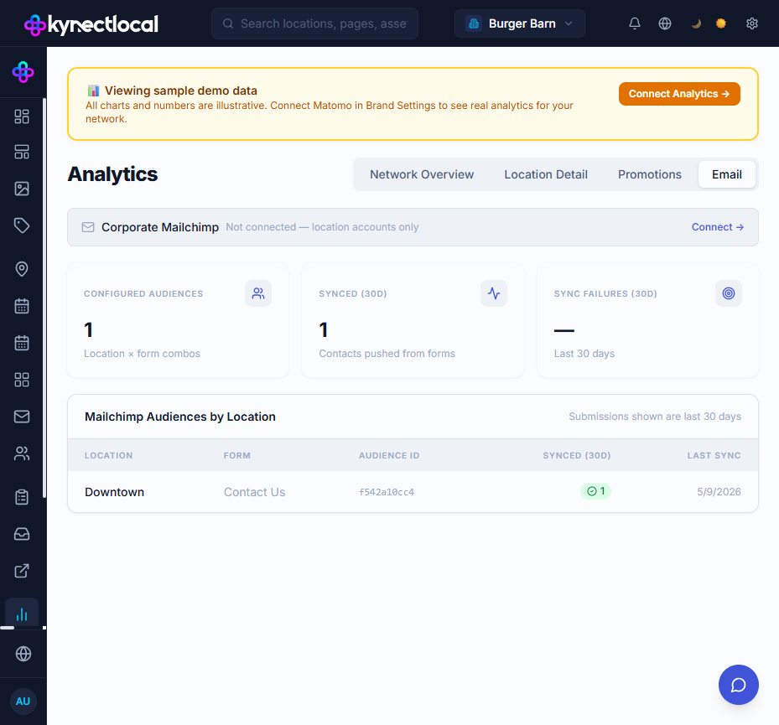Click the sidebar vertical scrollbar

[44, 298]
